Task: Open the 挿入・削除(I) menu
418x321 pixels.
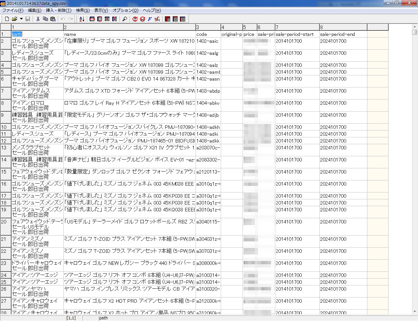Action: click(x=58, y=10)
